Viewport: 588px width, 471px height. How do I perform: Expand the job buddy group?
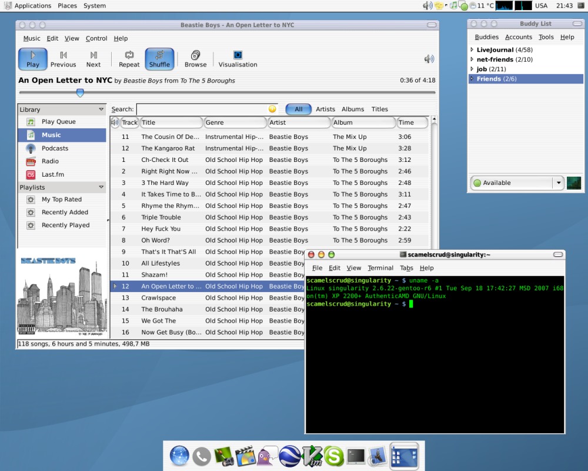[x=472, y=69]
